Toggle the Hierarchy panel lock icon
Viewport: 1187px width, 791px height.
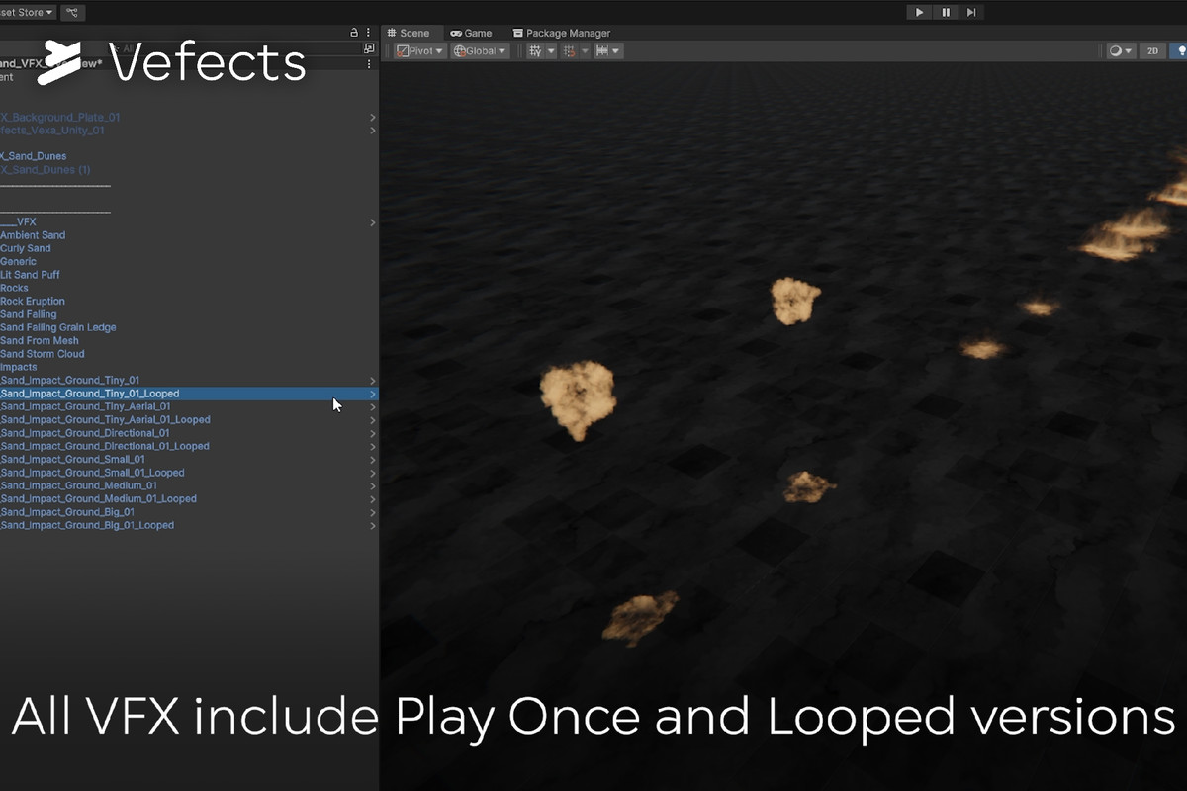(x=354, y=33)
